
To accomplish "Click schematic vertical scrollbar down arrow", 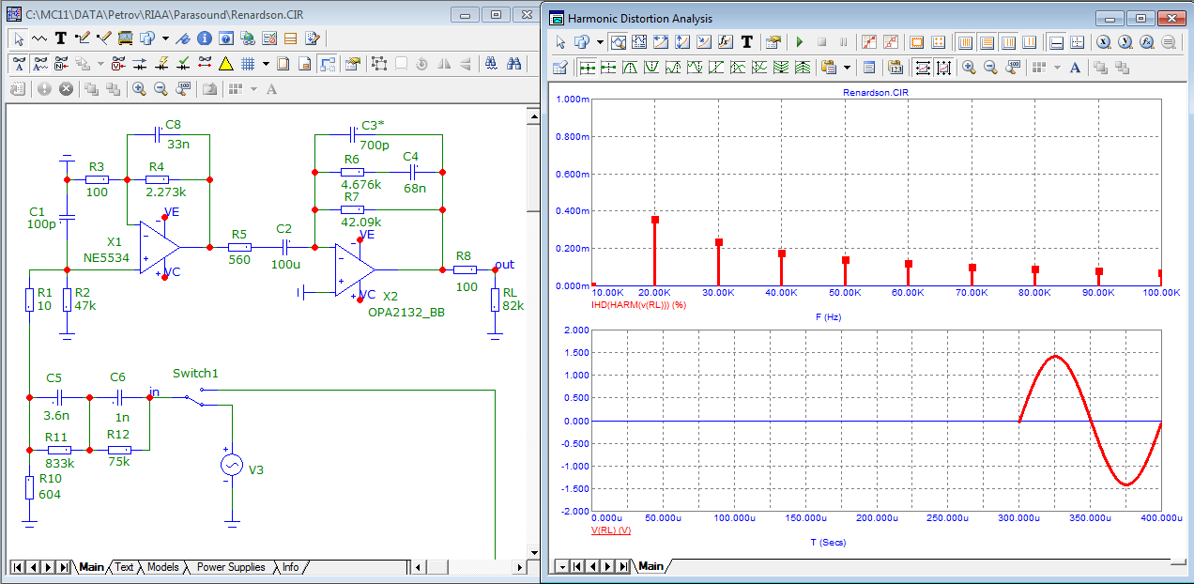I will coord(532,552).
